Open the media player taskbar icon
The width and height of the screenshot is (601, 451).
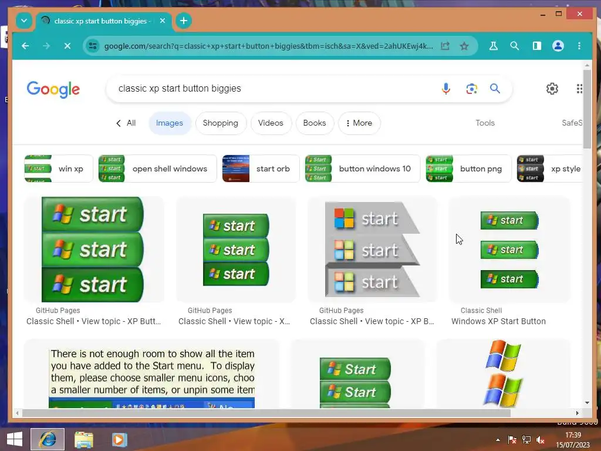(x=119, y=439)
